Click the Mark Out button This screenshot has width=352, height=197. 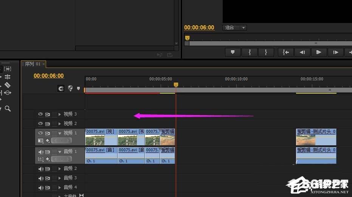click(x=266, y=52)
